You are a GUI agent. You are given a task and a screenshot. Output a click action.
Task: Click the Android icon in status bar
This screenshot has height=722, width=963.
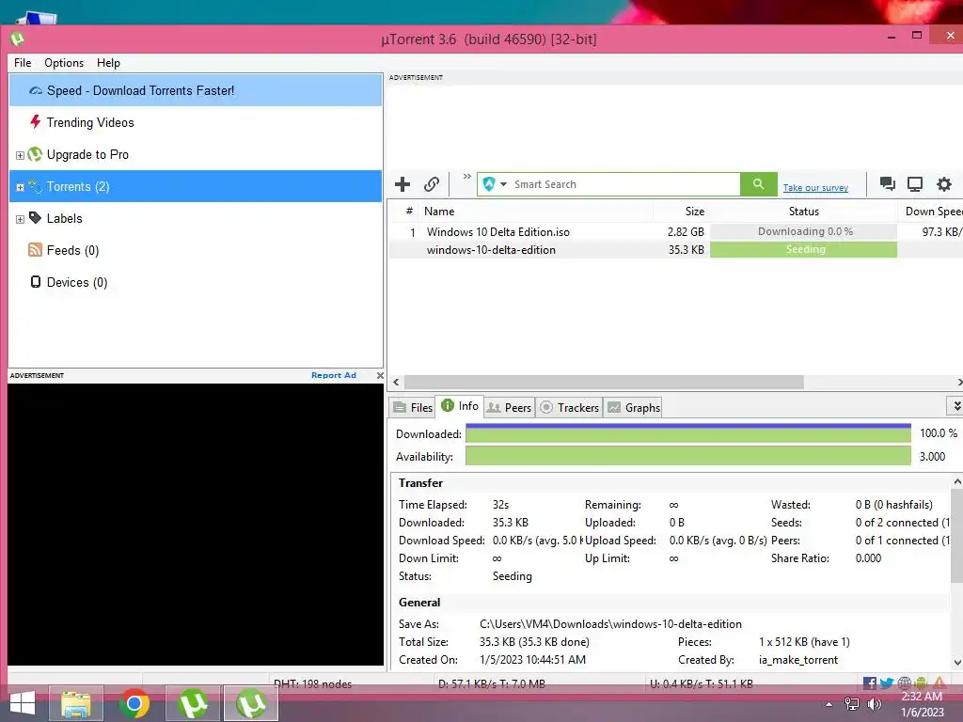coord(920,683)
